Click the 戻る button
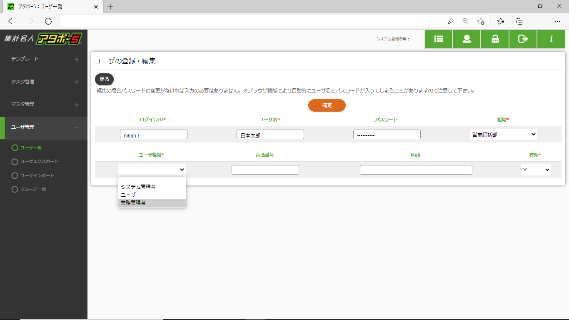569x320 pixels. click(x=104, y=79)
